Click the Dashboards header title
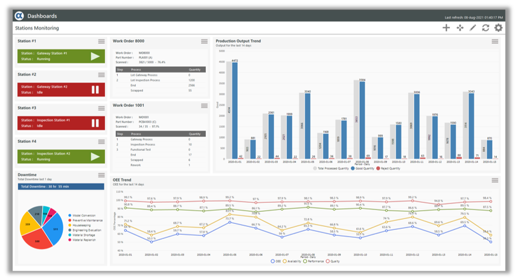 pos(42,16)
